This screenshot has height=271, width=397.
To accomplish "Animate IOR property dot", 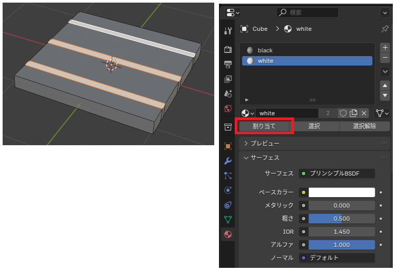I will tap(381, 232).
